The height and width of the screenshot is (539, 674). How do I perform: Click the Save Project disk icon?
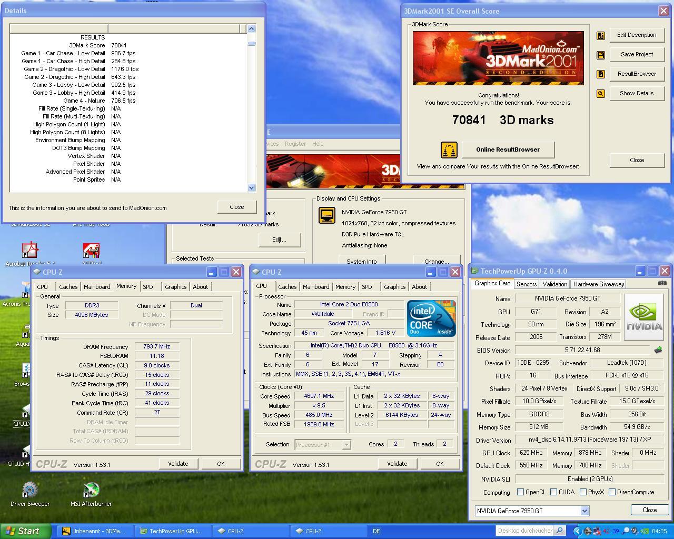(601, 55)
